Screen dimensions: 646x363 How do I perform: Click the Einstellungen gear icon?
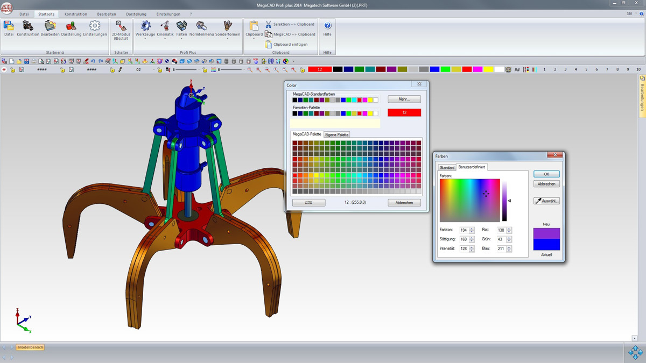[95, 26]
